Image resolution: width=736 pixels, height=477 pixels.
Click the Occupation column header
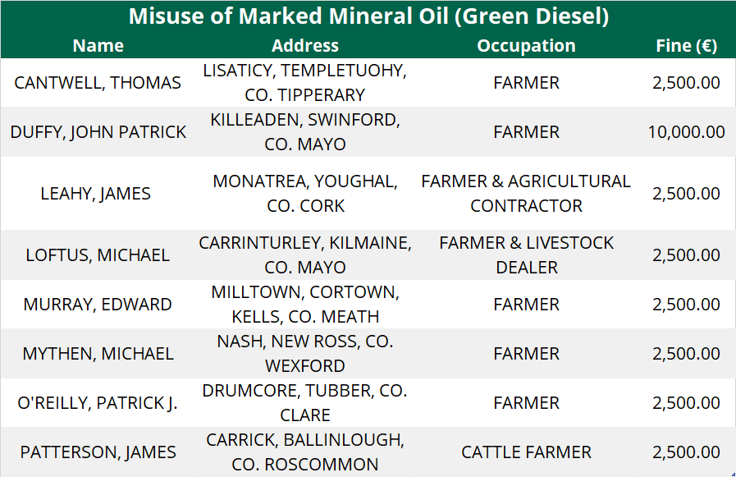click(x=526, y=46)
